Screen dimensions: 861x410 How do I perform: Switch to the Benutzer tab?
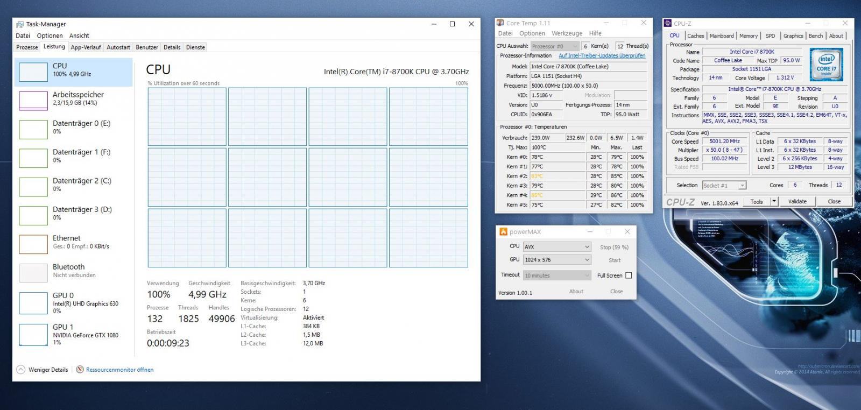[x=147, y=47]
